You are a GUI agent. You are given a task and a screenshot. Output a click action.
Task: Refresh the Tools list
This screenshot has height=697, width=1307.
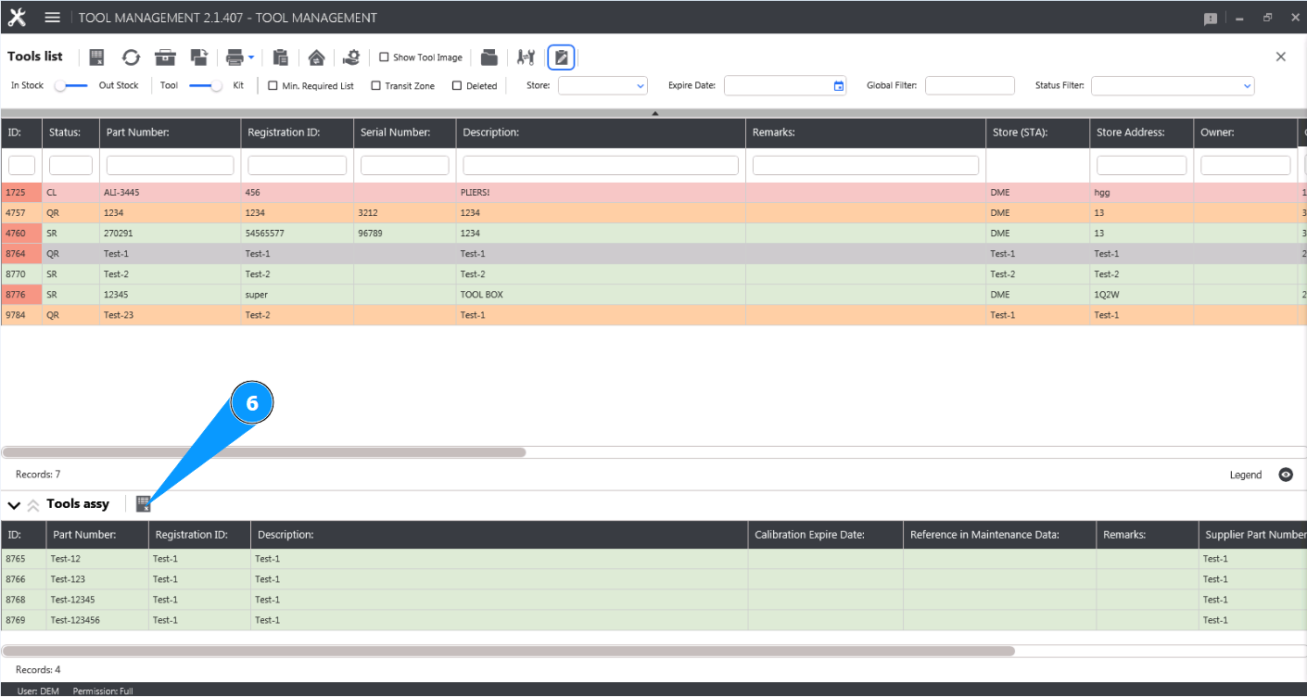[131, 57]
